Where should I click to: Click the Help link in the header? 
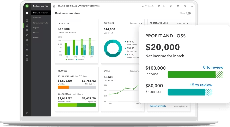pos(164,6)
